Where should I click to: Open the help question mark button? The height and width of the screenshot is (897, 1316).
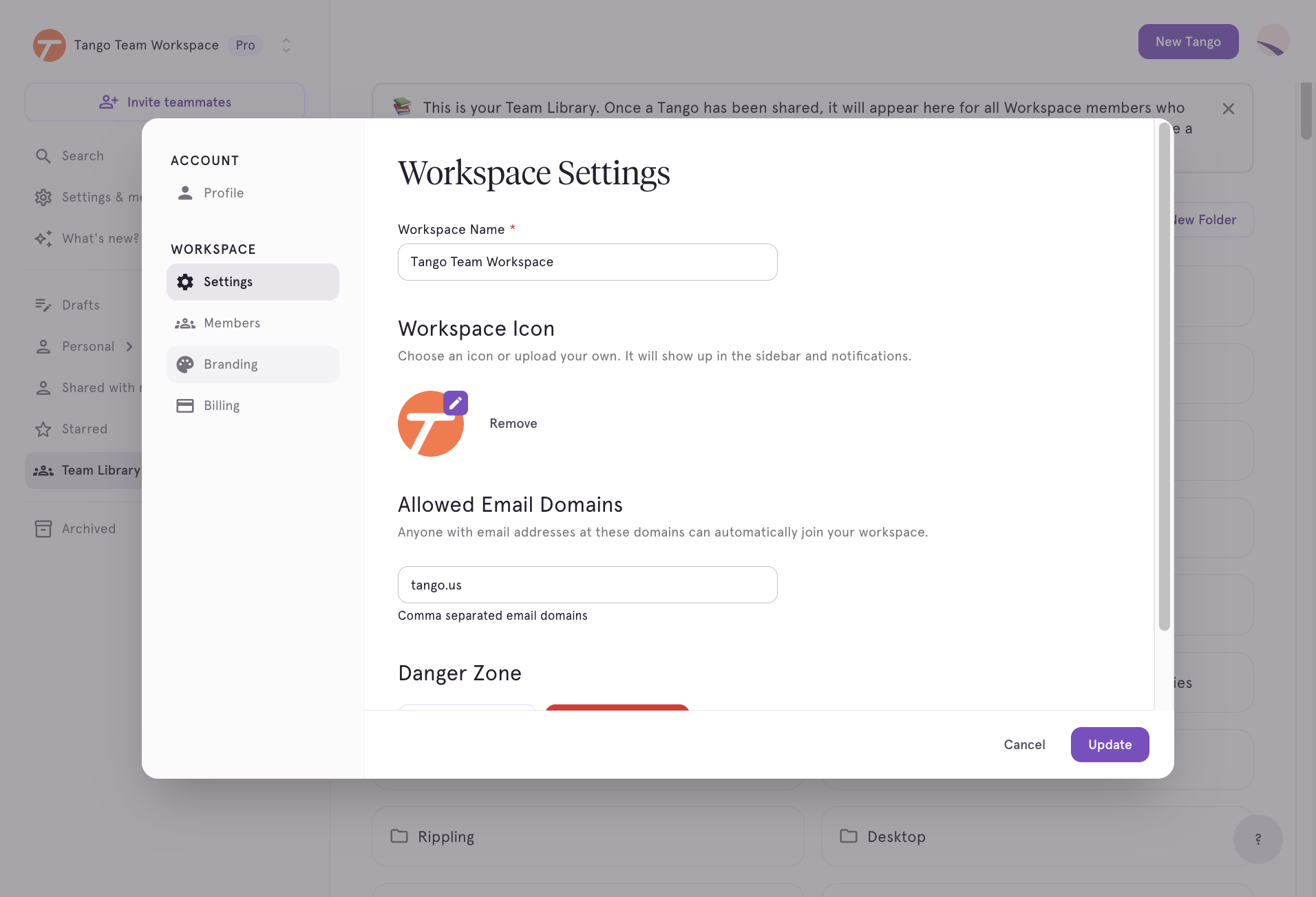(1258, 839)
